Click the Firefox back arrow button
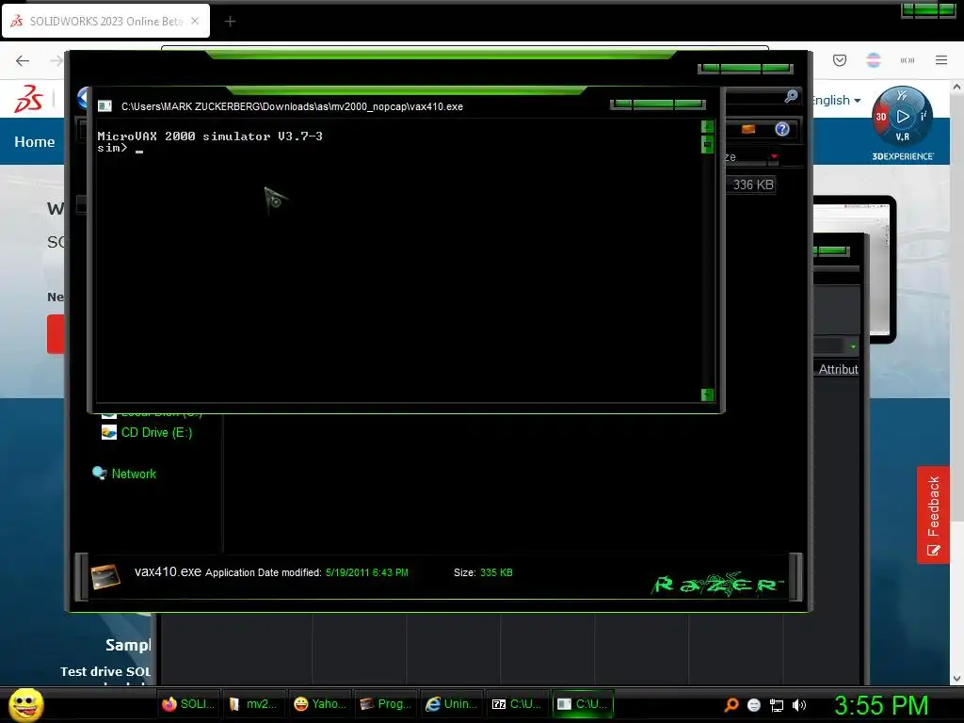This screenshot has height=723, width=964. point(23,60)
